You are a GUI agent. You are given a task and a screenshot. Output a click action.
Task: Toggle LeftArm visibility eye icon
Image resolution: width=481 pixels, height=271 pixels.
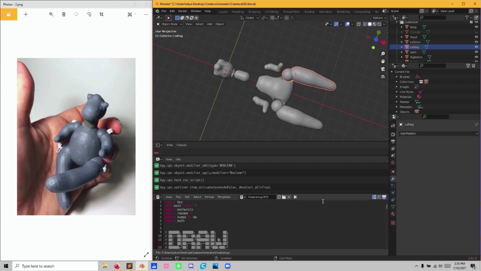click(x=476, y=42)
